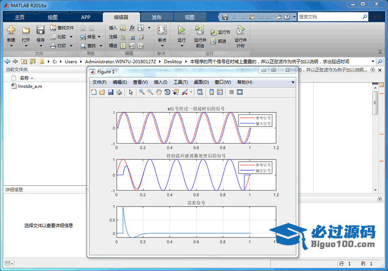
Task: Click Zoom Out tool in Figure 1 toolbar
Action: (150, 92)
